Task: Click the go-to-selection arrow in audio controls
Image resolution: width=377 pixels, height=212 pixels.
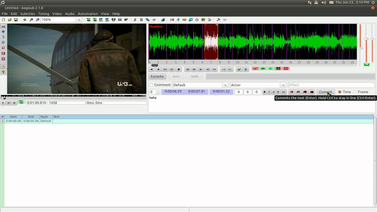Action: (246, 69)
